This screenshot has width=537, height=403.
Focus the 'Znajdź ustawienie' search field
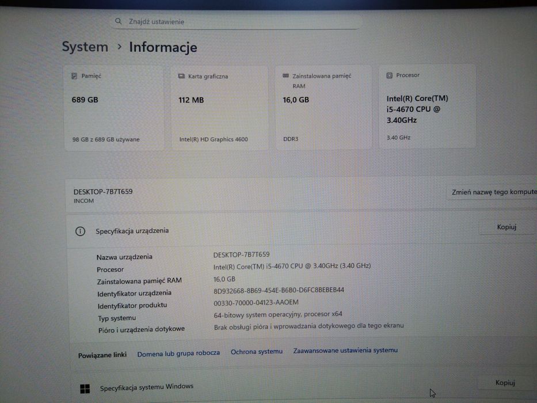pyautogui.click(x=236, y=22)
